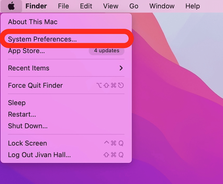The height and width of the screenshot is (184, 223).
Task: Open System Preferences from Apple menu
Action: point(42,39)
